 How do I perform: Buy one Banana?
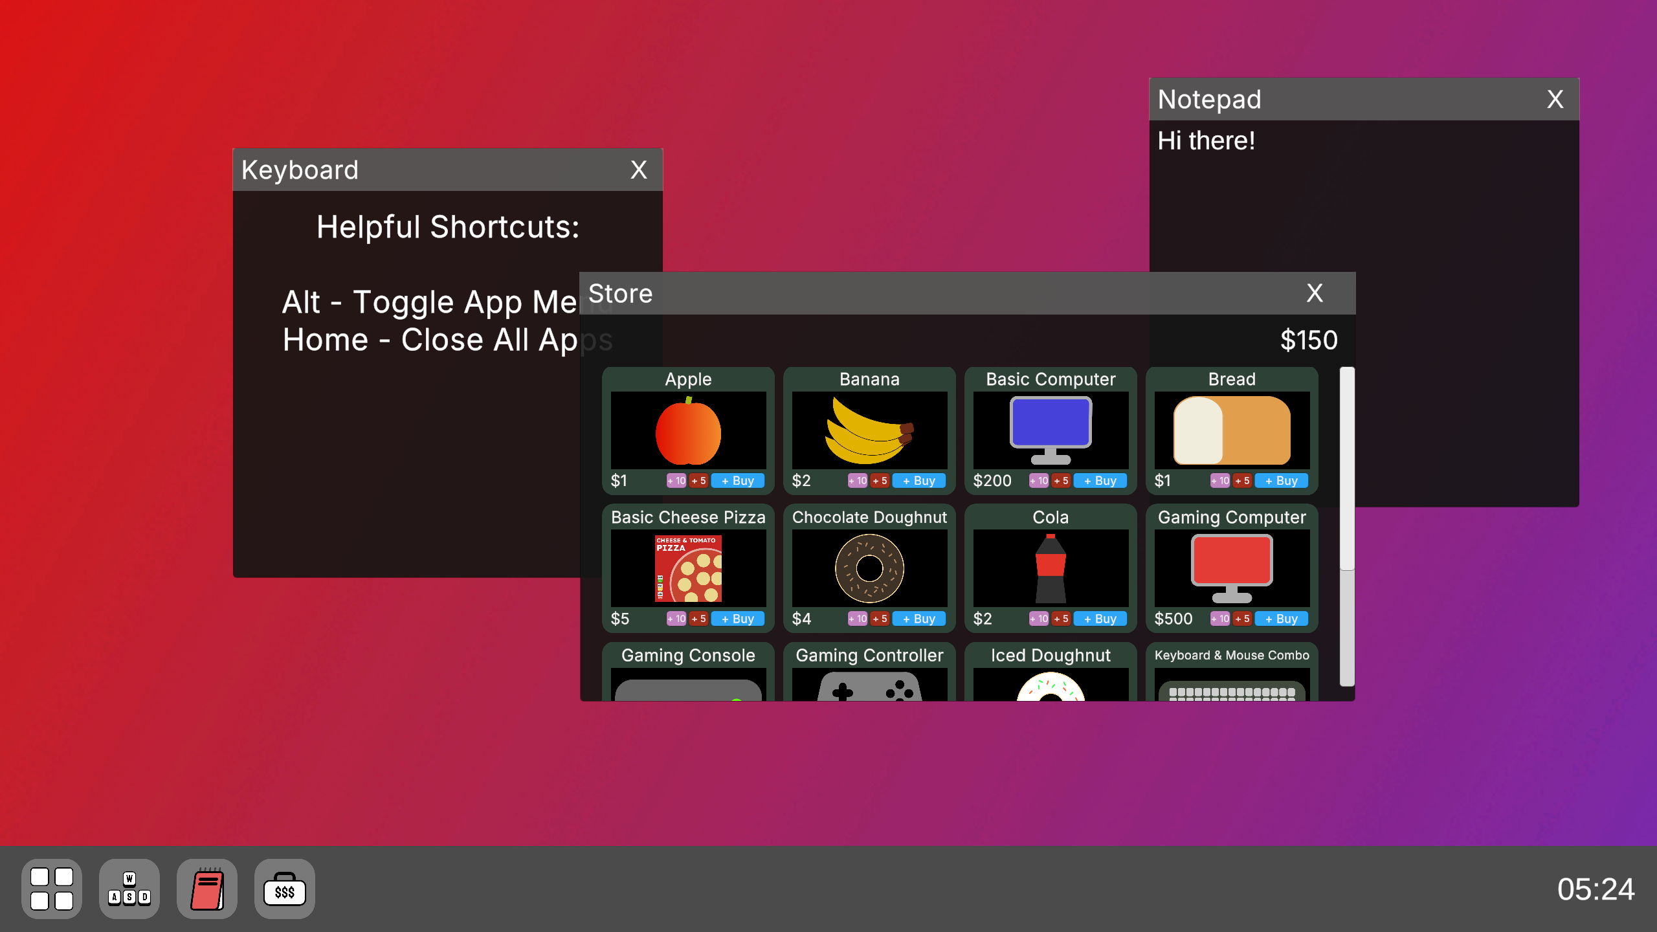click(x=919, y=481)
